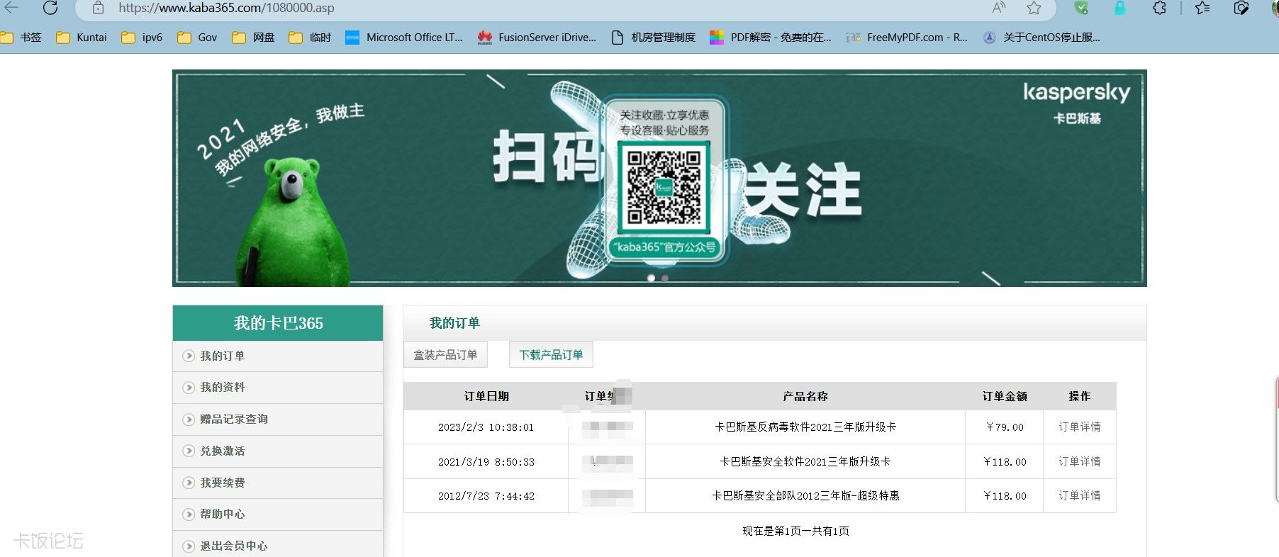Screen dimensions: 1279x557
Task: Switch to 盒装产品订单 tab
Action: coord(445,354)
